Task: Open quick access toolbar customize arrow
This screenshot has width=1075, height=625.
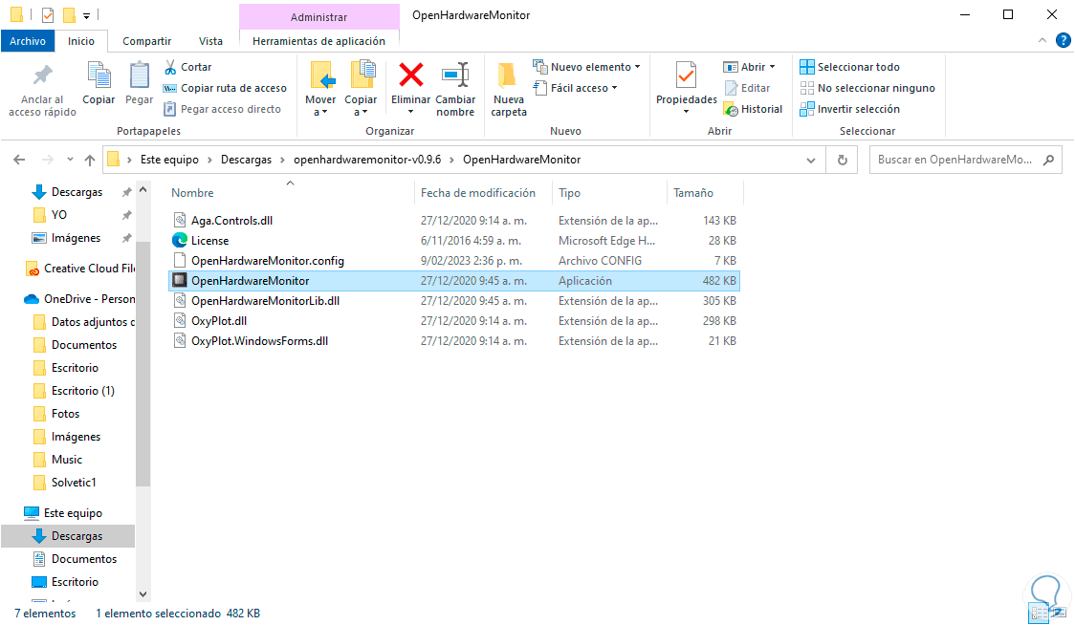Action: point(86,15)
